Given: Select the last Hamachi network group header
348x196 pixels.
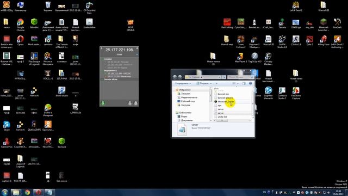Looking at the screenshot, I should tap(110, 79).
